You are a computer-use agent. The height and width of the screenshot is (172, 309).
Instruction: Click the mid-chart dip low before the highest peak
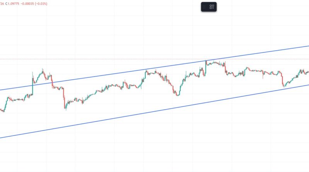click(x=177, y=94)
